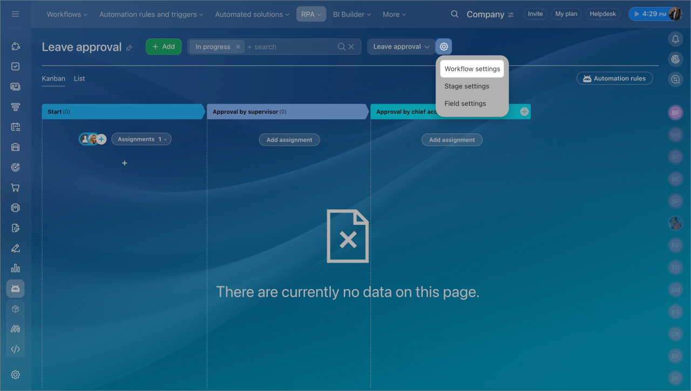Remove the In progress filter chip
The image size is (691, 391).
click(238, 47)
